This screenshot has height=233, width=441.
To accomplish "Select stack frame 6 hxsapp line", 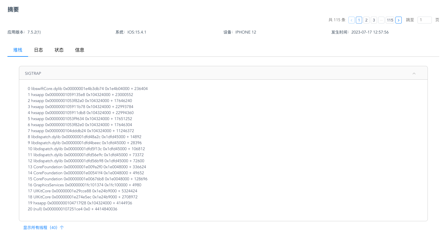I will [x=80, y=125].
